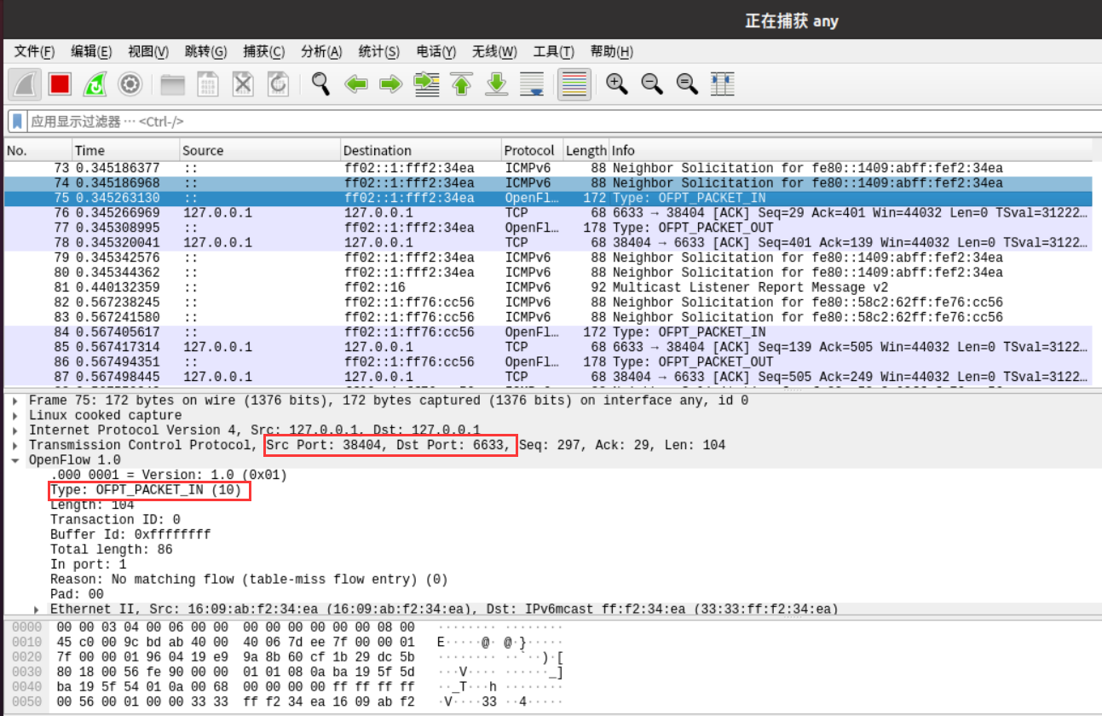Click the display filter input field
Image resolution: width=1102 pixels, height=716 pixels.
pyautogui.click(x=563, y=122)
